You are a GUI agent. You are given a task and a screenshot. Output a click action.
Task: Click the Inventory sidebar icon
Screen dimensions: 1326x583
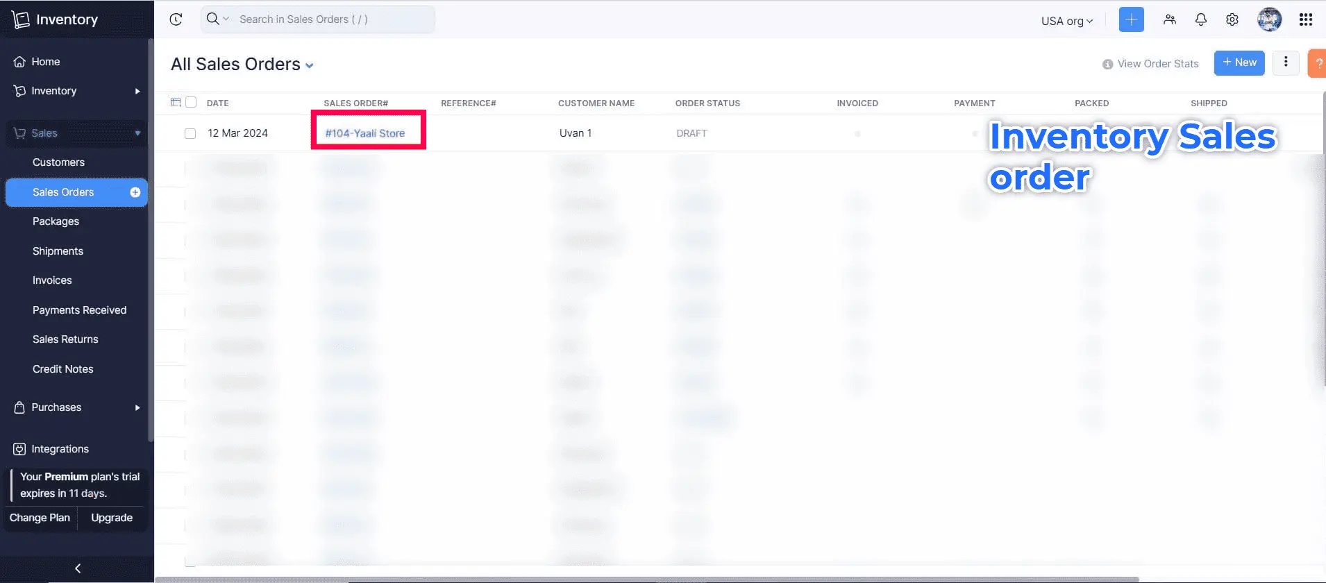pyautogui.click(x=19, y=91)
